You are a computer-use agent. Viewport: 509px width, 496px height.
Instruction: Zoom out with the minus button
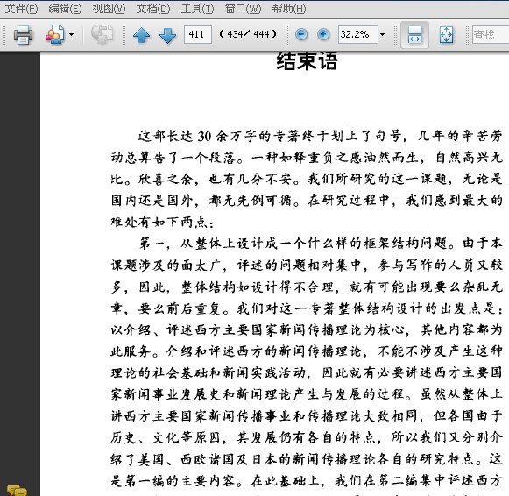[x=301, y=34]
